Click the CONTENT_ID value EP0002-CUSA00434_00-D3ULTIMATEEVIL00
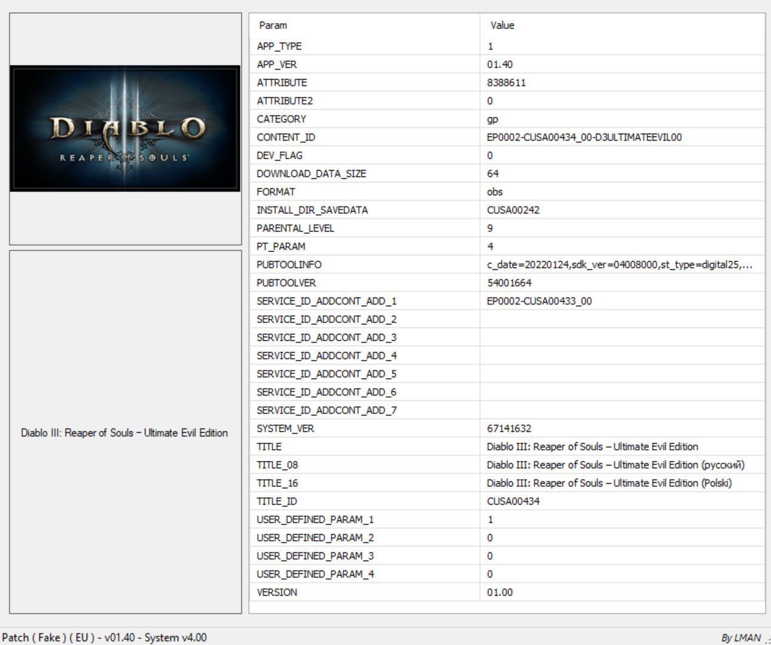The width and height of the screenshot is (771, 645). pos(584,137)
